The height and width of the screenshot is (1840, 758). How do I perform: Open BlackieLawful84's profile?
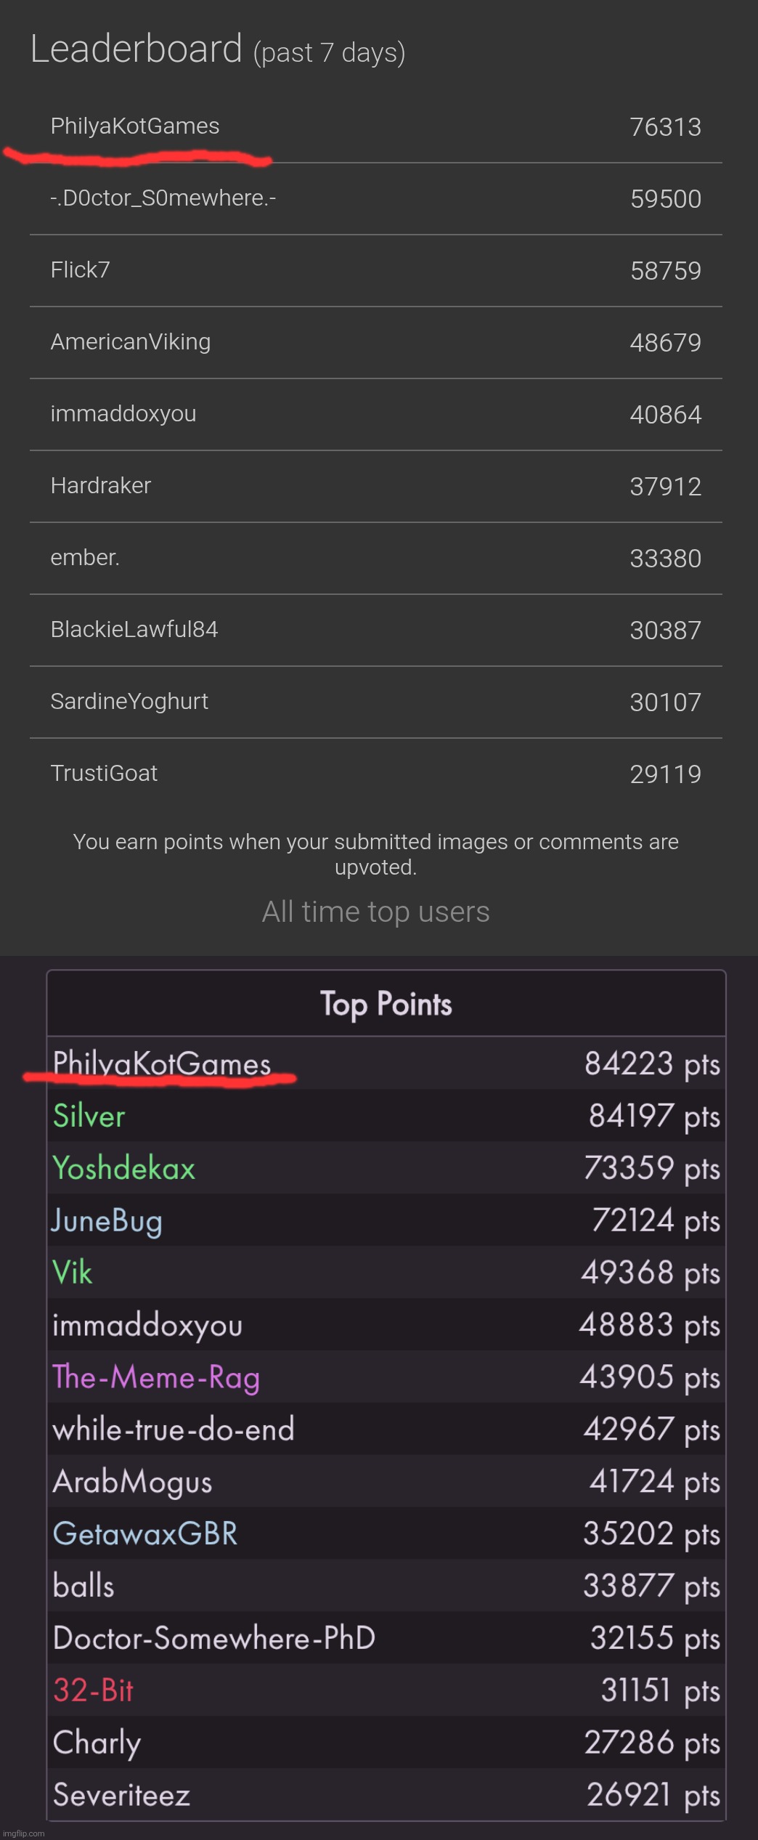point(134,629)
